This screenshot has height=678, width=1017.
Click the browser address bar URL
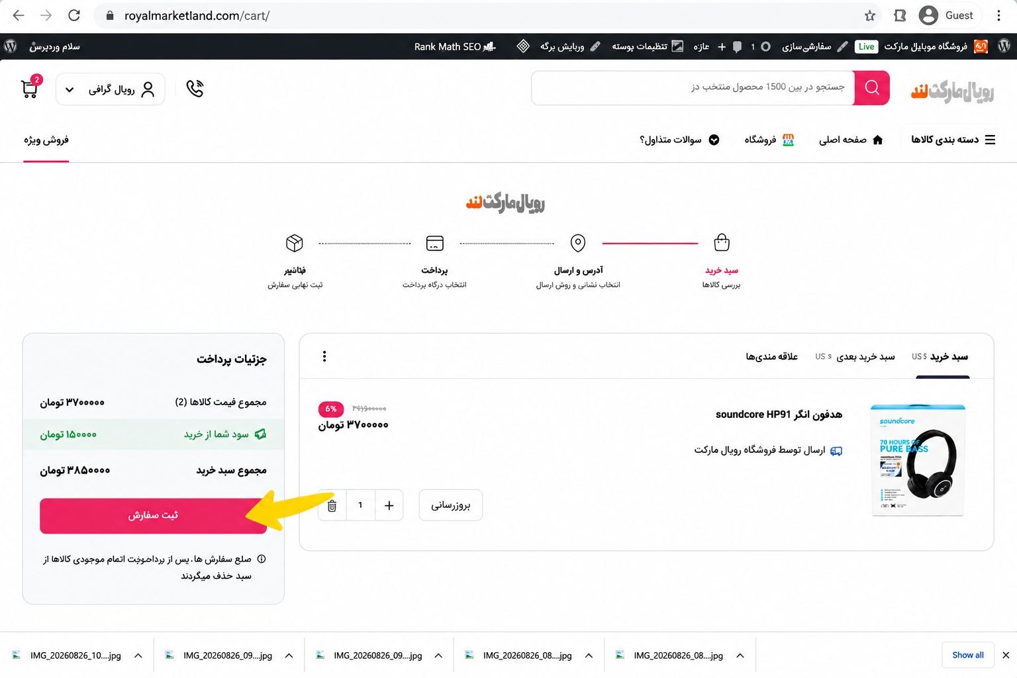197,16
